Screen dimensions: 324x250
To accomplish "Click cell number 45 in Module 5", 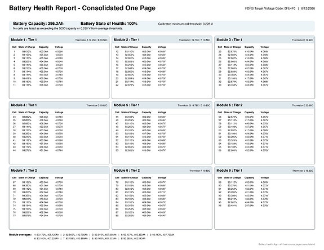I will click(117, 117).
